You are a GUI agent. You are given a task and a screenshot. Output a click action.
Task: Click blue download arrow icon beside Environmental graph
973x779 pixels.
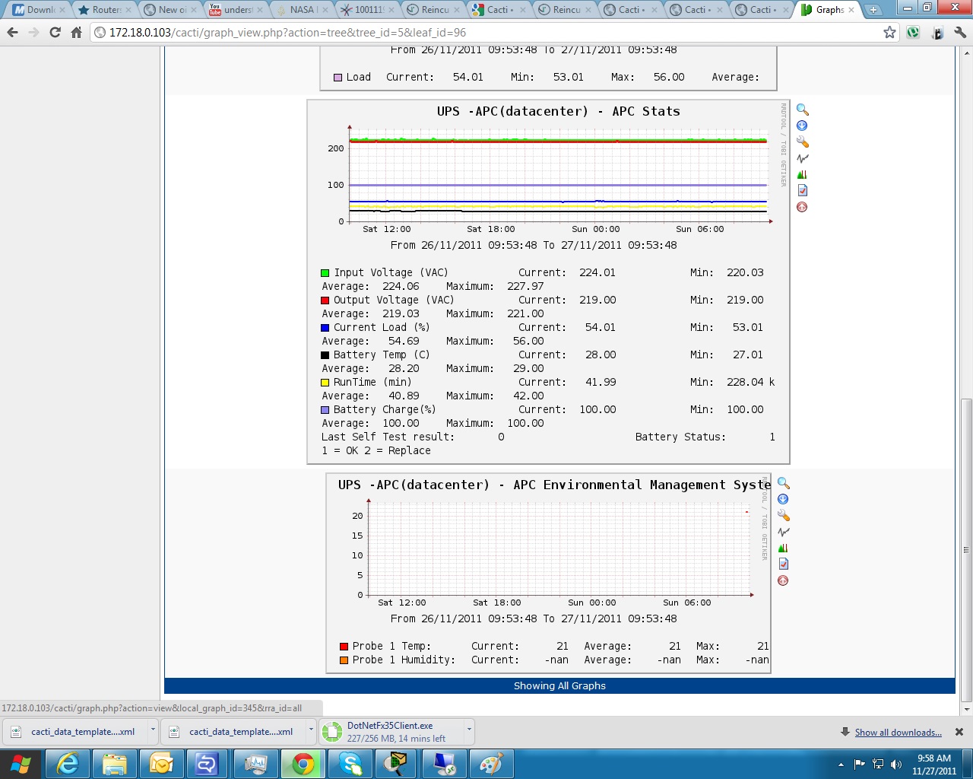click(783, 499)
